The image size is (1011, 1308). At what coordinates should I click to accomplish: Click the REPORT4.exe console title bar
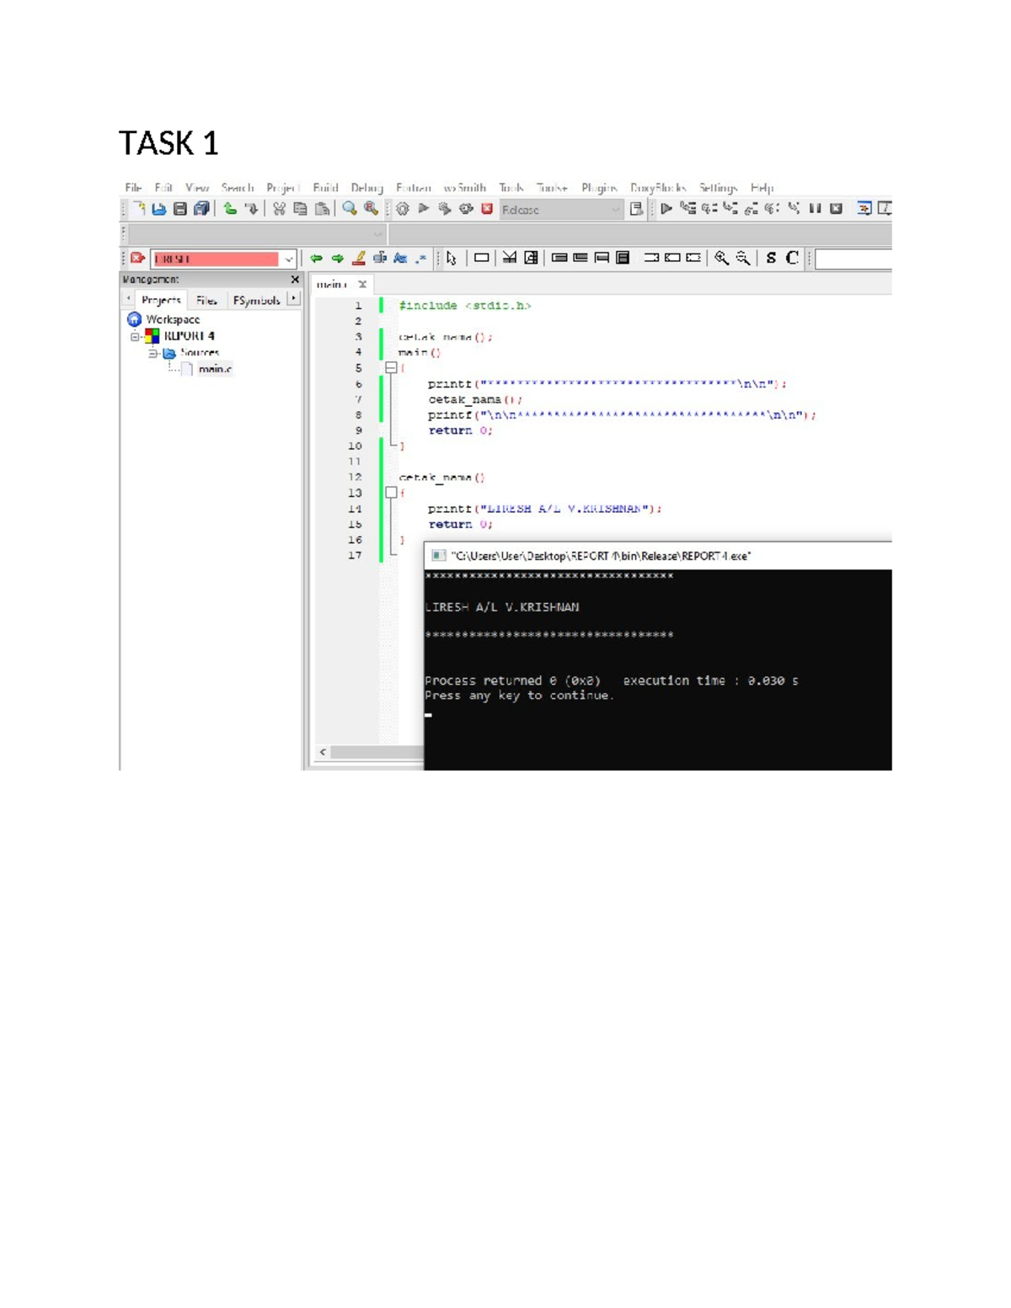(x=657, y=556)
